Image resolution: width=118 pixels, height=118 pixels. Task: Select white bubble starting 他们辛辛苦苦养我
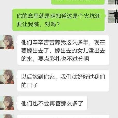(x=63, y=50)
